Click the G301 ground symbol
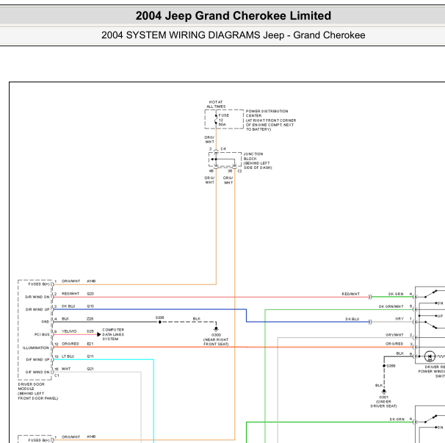This screenshot has width=445, height=443. click(x=384, y=391)
